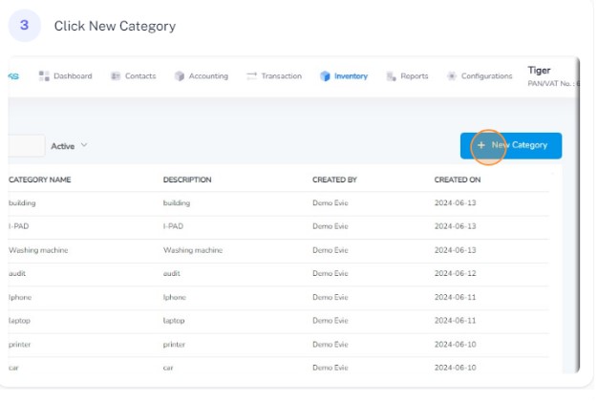Click the laptop description cell
This screenshot has width=598, height=401.
pyautogui.click(x=174, y=321)
